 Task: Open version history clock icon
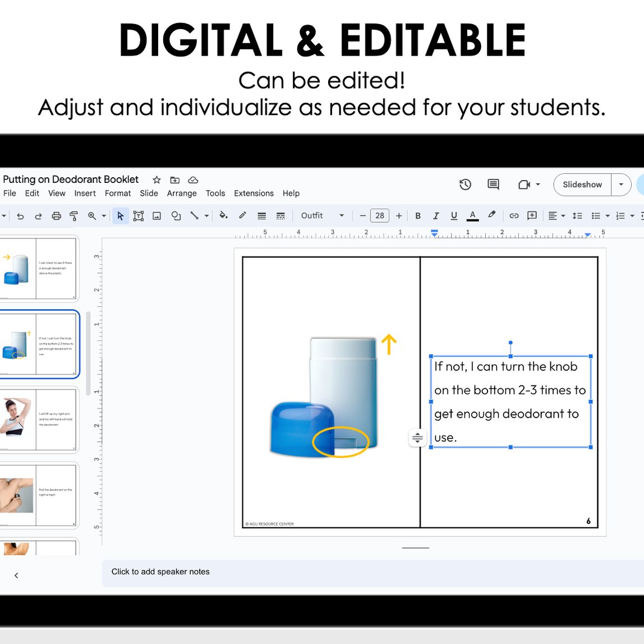pos(465,185)
